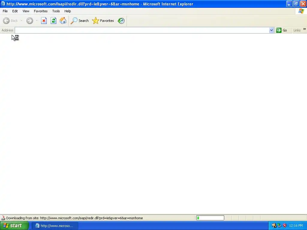Open the Back button history dropdown arrow
Image resolution: width=307 pixels, height=230 pixels.
pyautogui.click(x=21, y=21)
